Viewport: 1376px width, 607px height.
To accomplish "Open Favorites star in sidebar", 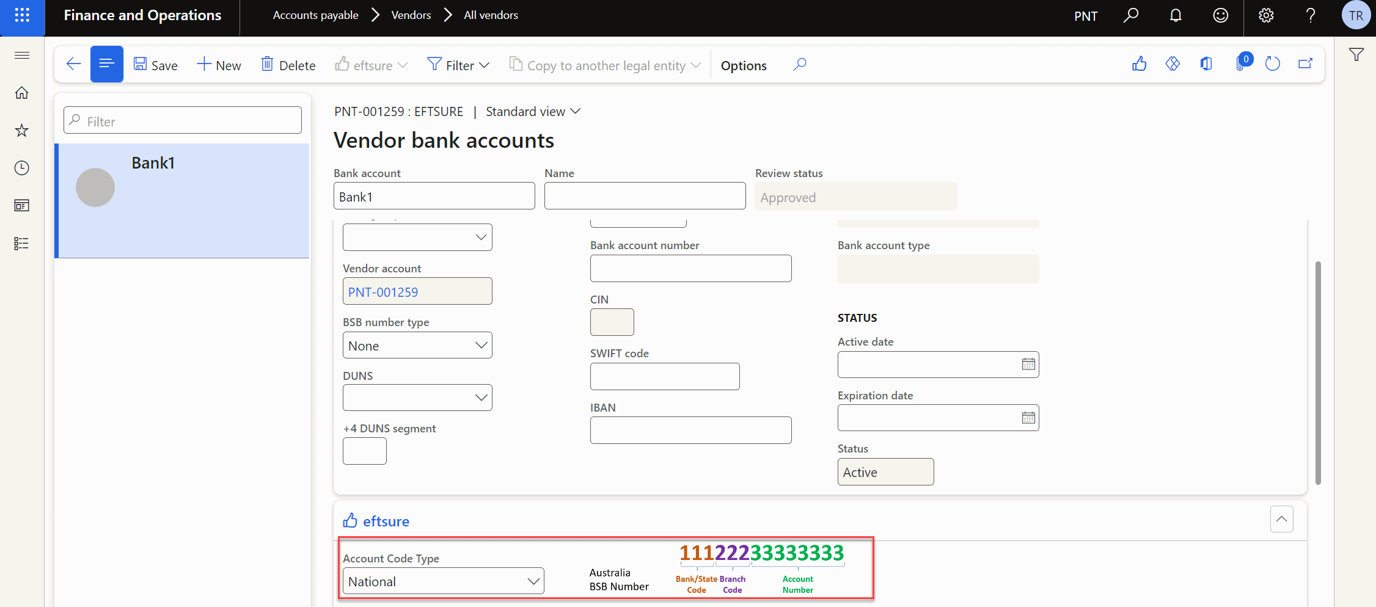I will tap(22, 130).
